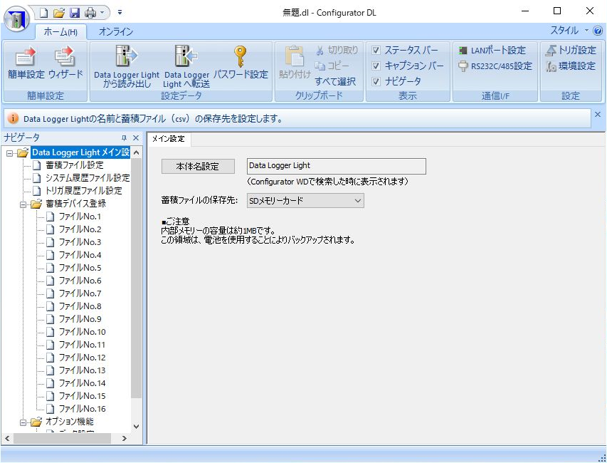The width and height of the screenshot is (607, 463).
Task: Collapse Data Logger Light メイン設定 tree node
Action: pyautogui.click(x=10, y=153)
